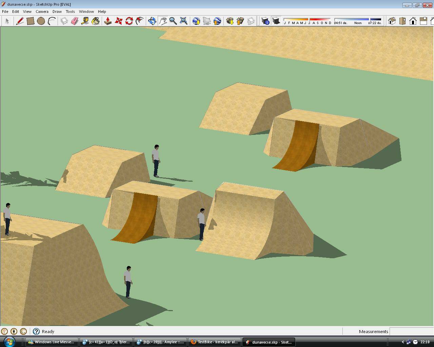Image resolution: width=434 pixels, height=347 pixels.
Task: Show hidden system tray icons arrow
Action: [403, 342]
